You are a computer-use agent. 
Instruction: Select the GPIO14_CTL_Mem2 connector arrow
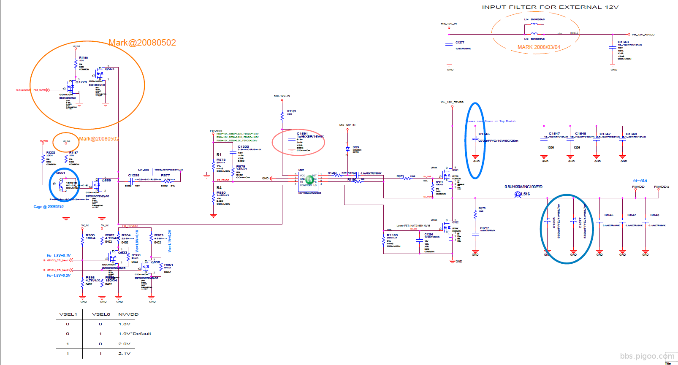[x=71, y=270]
